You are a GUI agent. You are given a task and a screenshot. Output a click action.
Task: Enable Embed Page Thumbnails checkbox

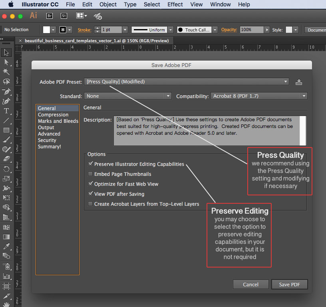click(91, 174)
